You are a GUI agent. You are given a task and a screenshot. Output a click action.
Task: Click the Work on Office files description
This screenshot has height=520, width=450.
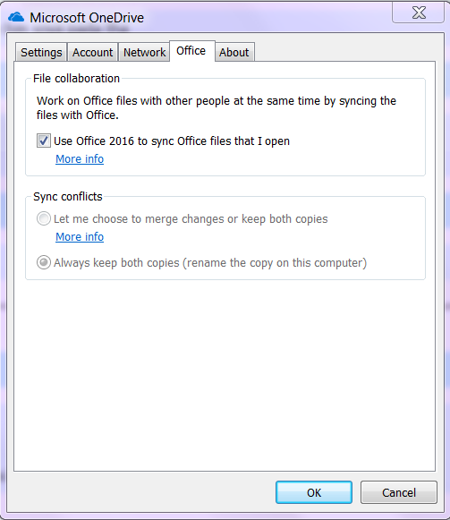[217, 107]
